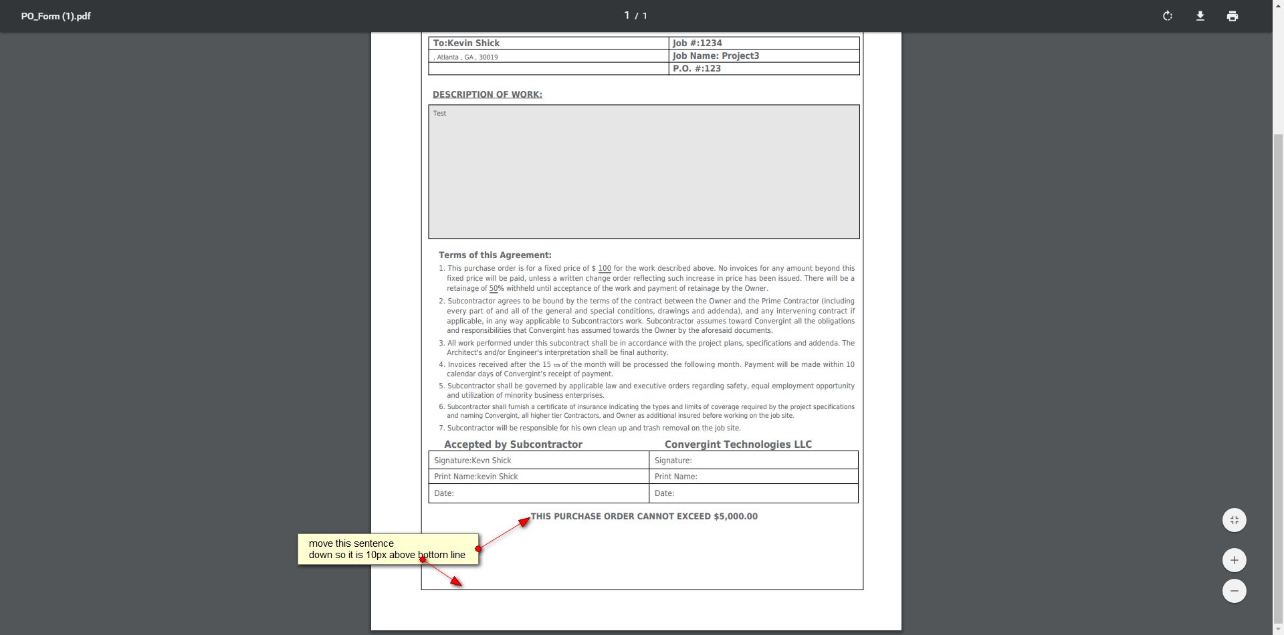This screenshot has height=635, width=1284.
Task: Click the Convergint Print Name: cell
Action: [754, 477]
